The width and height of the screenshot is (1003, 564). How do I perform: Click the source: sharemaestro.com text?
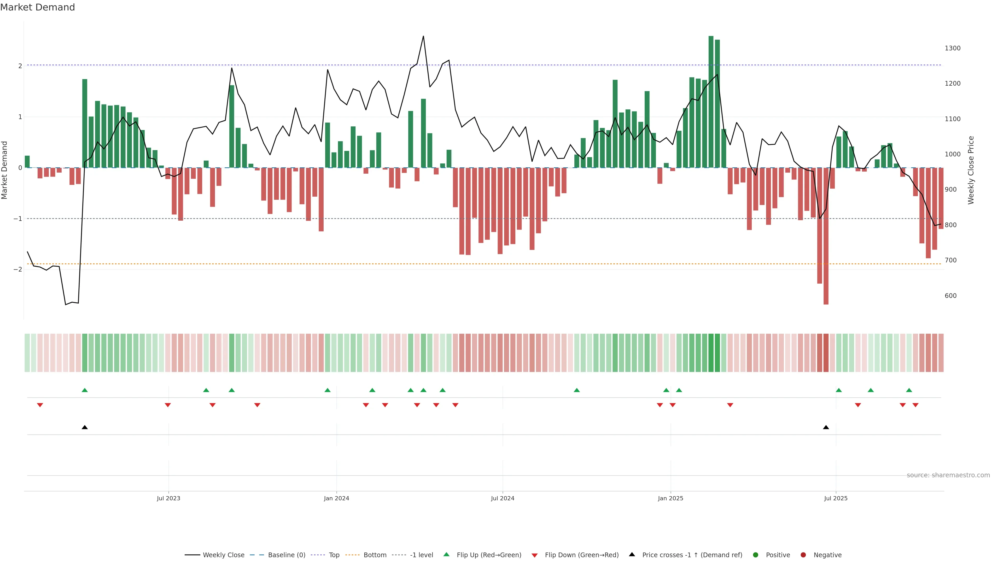(948, 475)
